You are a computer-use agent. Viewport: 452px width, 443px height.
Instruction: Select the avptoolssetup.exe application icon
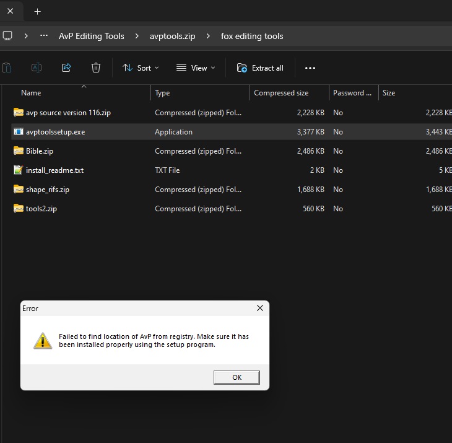[x=18, y=132]
